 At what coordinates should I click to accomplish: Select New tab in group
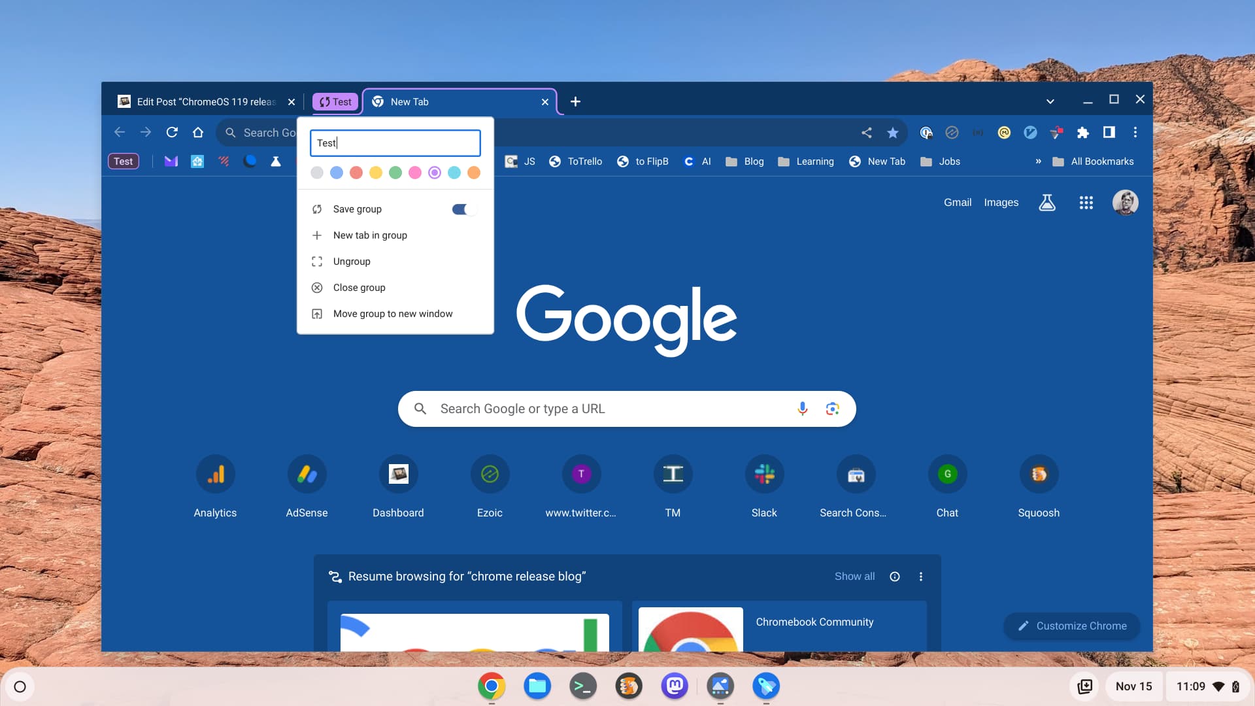395,235
